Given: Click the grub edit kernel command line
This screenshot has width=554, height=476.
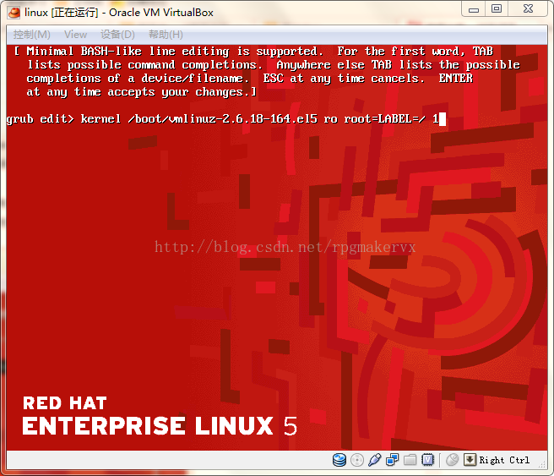Looking at the screenshot, I should pyautogui.click(x=226, y=119).
